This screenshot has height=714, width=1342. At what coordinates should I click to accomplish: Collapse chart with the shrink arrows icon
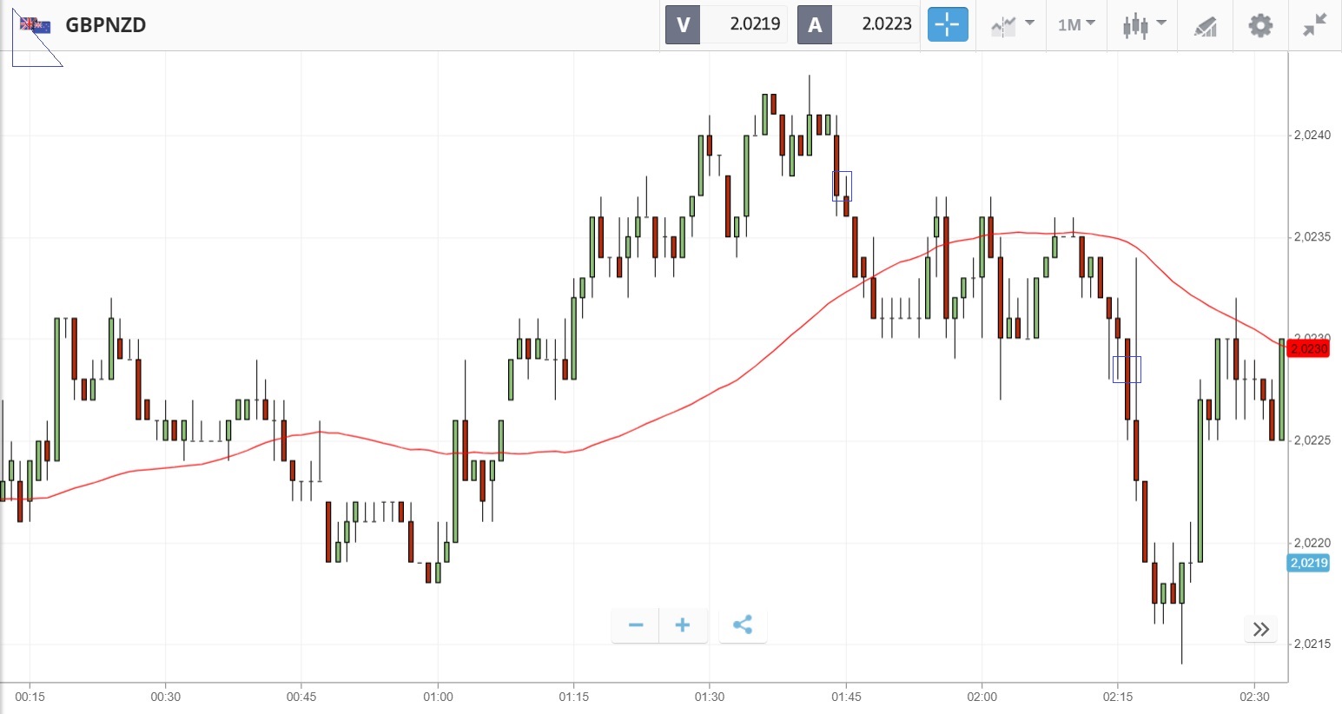[x=1315, y=24]
